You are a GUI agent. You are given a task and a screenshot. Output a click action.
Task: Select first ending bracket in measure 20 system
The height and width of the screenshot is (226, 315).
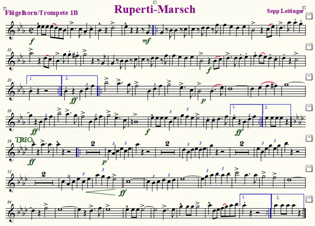tap(44, 80)
